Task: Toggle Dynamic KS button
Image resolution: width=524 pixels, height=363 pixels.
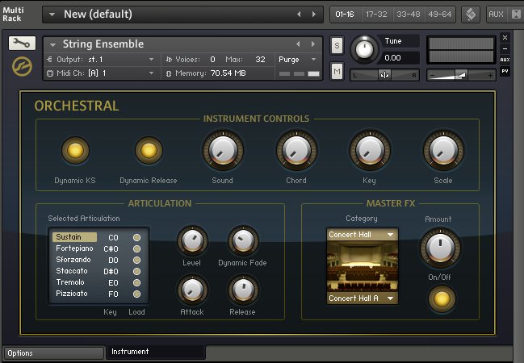Action: pos(74,150)
